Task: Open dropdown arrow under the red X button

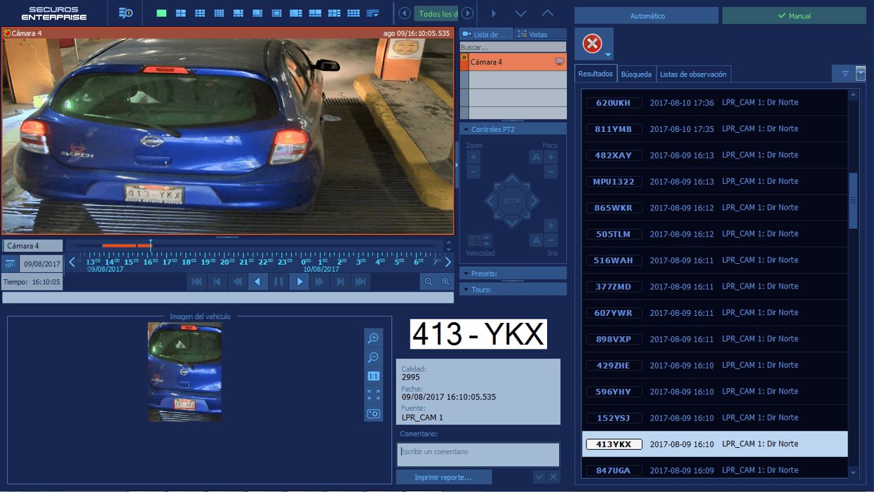Action: click(607, 55)
